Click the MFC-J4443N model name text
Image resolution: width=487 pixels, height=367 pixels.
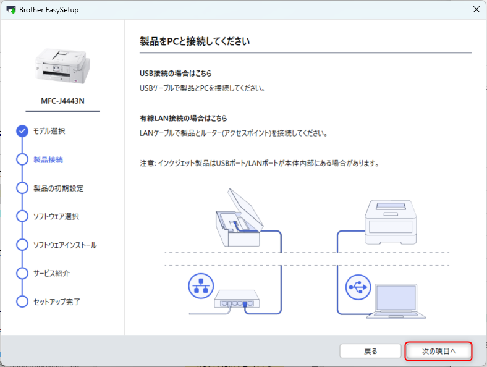[62, 101]
